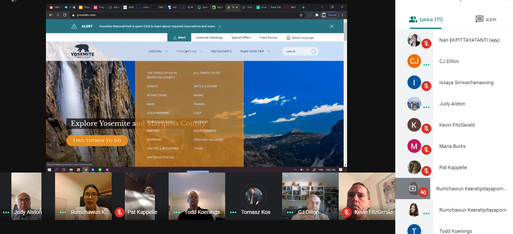Click the green LINE icon in the shared taskbar
513x234 pixels.
(100, 170)
